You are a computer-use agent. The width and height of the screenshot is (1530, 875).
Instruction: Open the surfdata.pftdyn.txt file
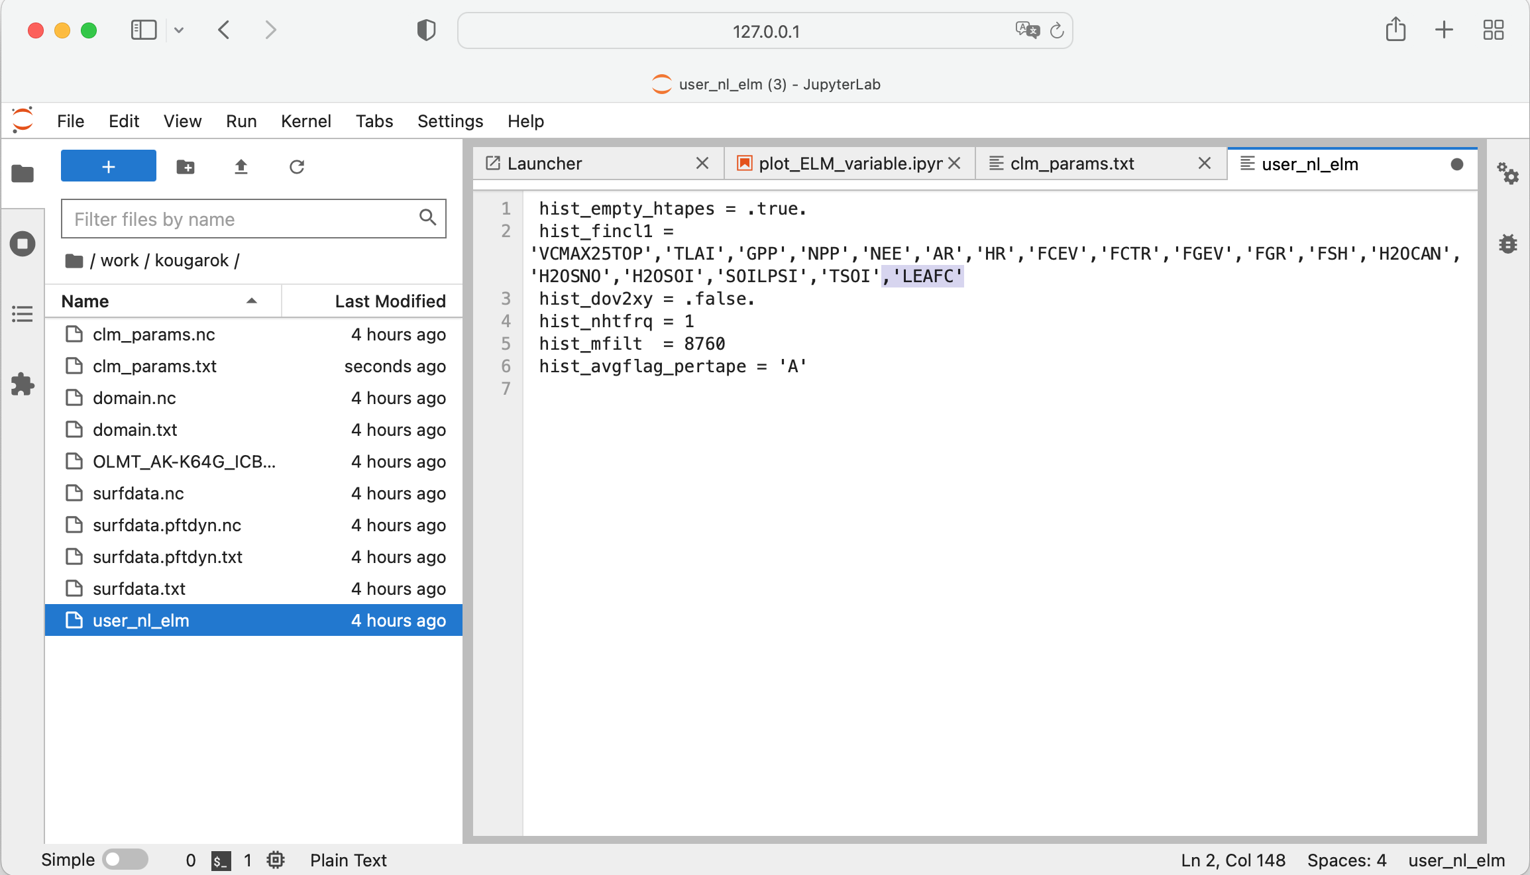tap(167, 557)
